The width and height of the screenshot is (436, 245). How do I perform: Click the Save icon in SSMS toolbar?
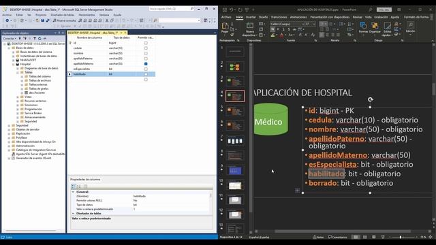coord(42,20)
